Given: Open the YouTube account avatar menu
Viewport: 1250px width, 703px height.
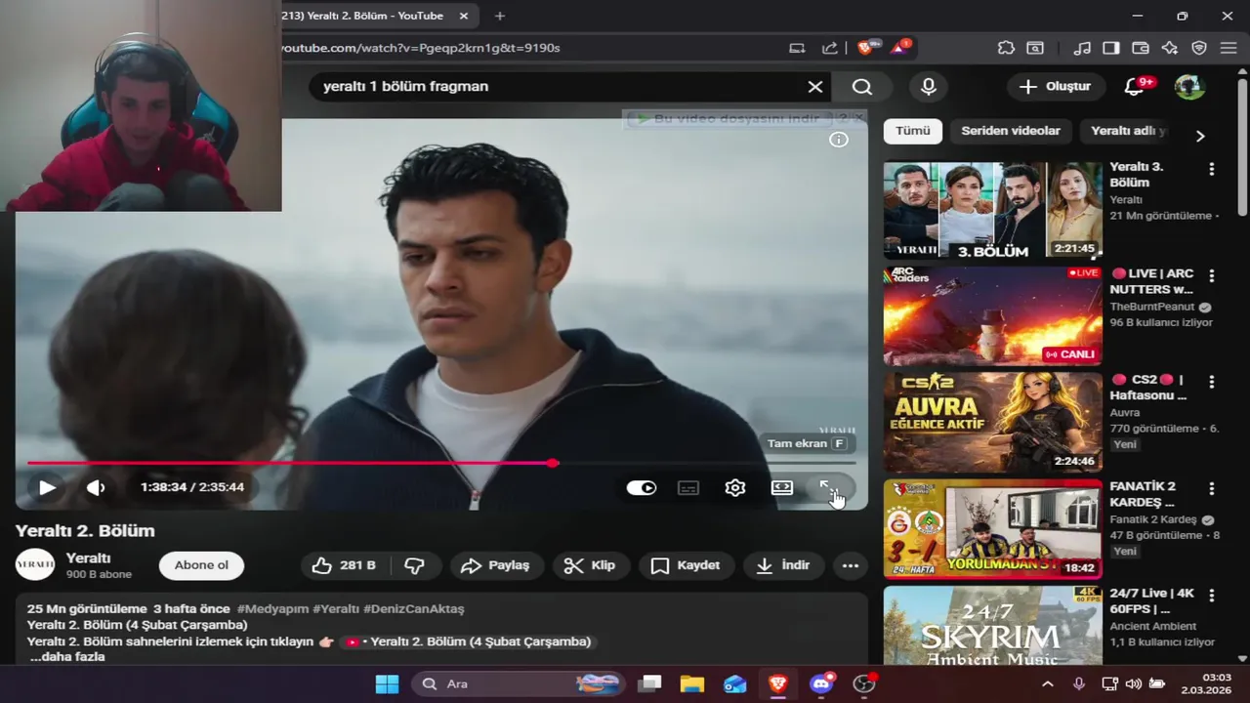Looking at the screenshot, I should coord(1189,87).
